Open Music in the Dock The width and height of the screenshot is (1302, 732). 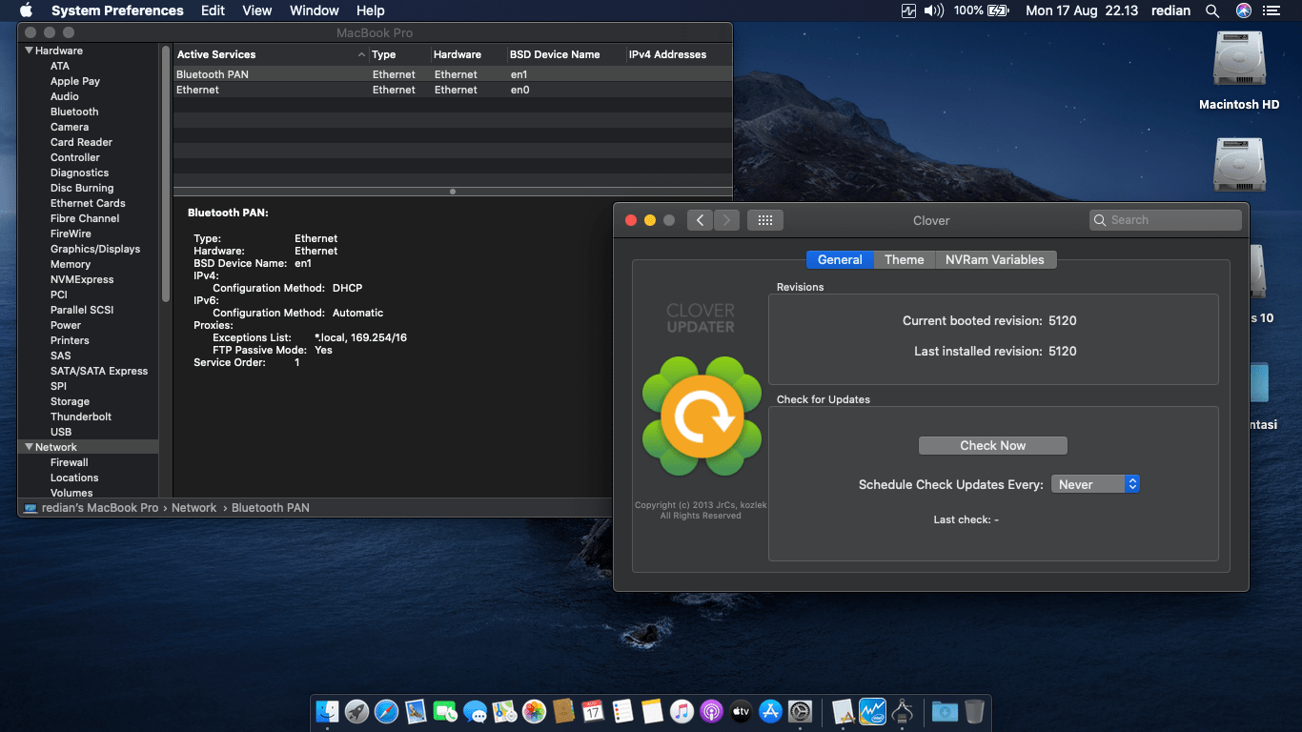tap(682, 711)
